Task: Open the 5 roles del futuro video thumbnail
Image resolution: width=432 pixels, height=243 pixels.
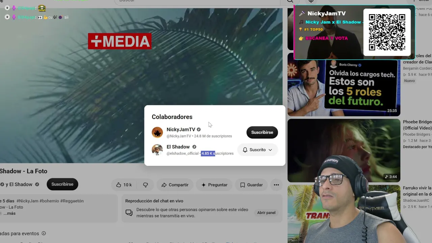Action: pyautogui.click(x=344, y=84)
